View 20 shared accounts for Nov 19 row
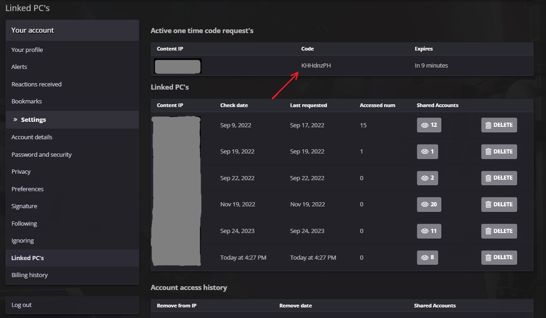Viewport: 546px width, 318px height. (x=429, y=204)
